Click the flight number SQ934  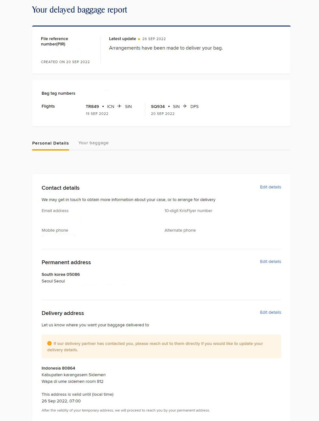tap(158, 106)
